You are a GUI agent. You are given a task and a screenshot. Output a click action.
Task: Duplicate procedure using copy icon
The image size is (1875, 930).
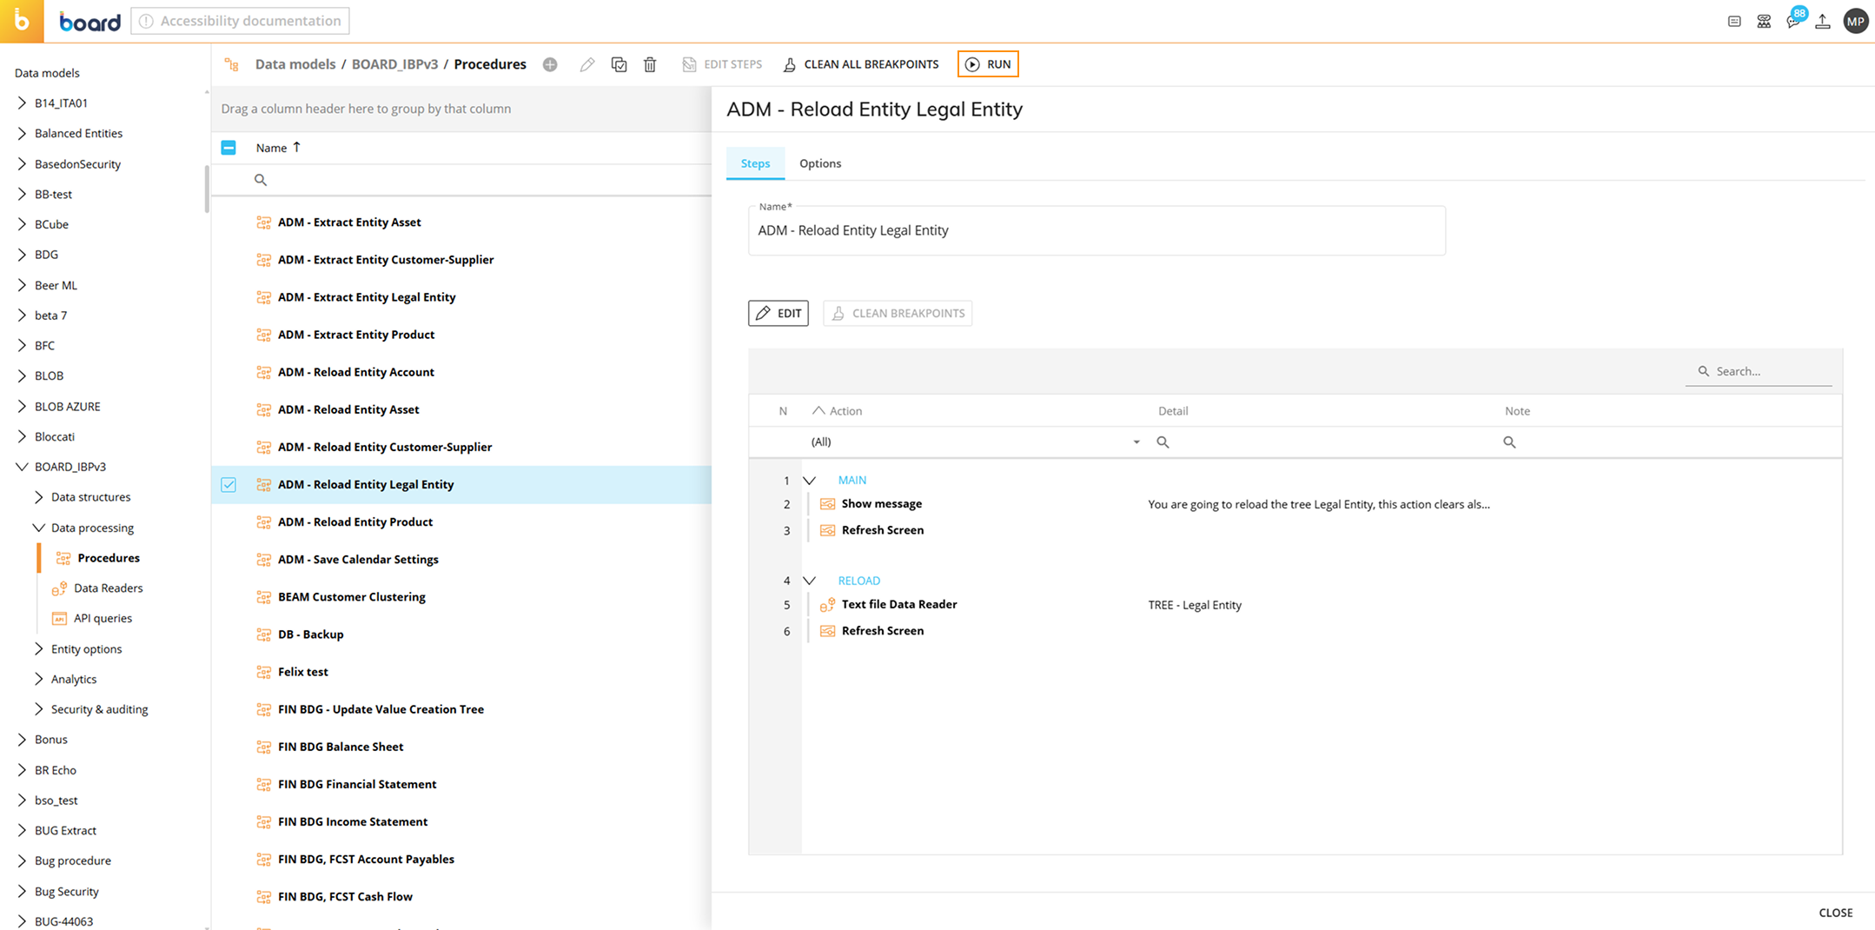619,64
